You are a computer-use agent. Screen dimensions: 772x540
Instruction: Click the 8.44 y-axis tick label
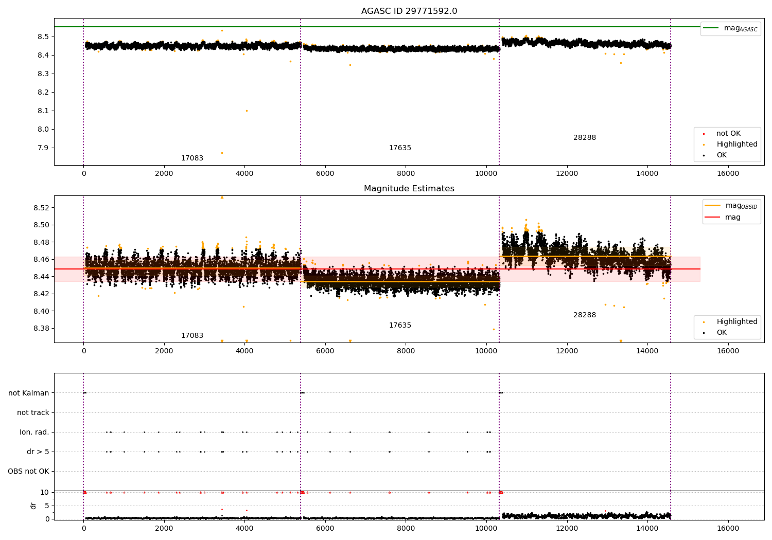41,277
